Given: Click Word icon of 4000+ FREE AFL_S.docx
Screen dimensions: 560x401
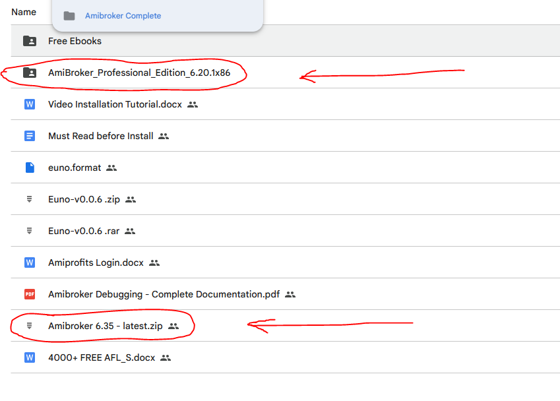Looking at the screenshot, I should click(30, 357).
